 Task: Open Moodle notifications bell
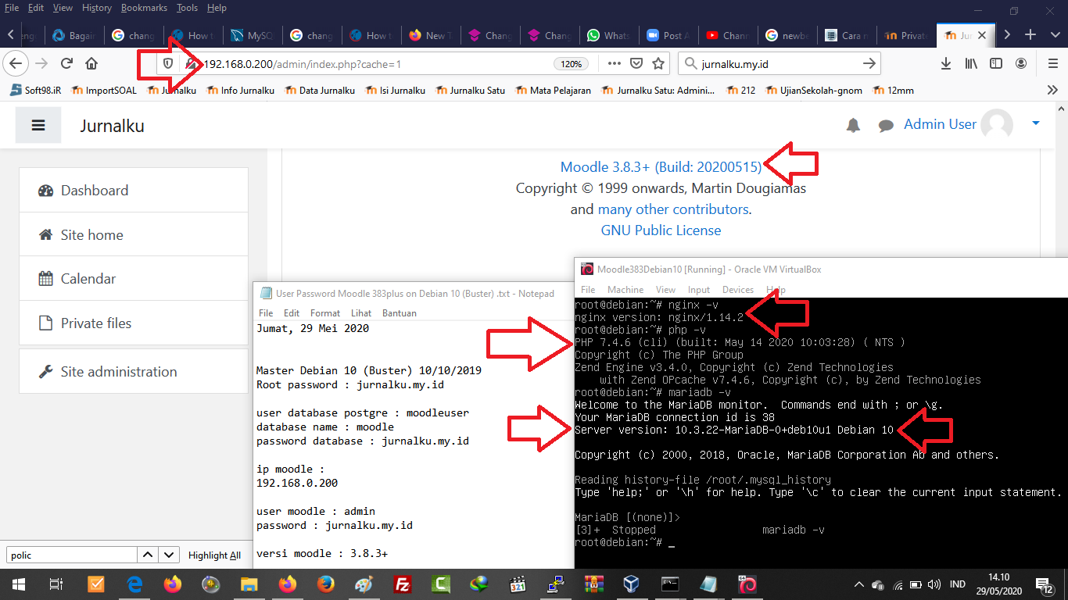854,125
